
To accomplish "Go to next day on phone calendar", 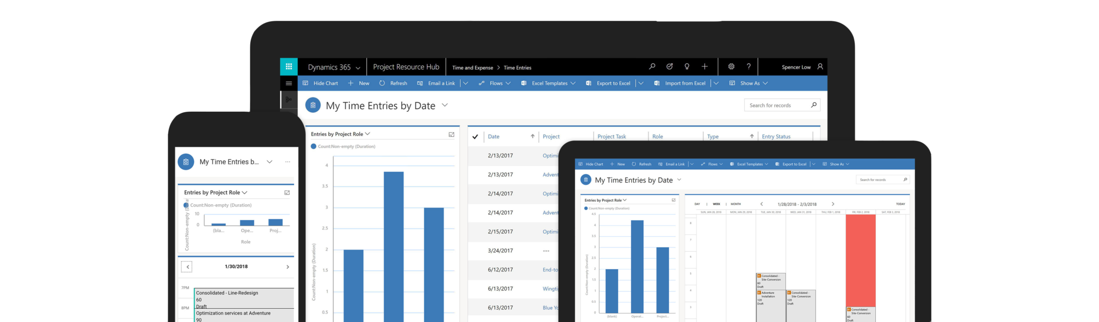I will coord(288,267).
